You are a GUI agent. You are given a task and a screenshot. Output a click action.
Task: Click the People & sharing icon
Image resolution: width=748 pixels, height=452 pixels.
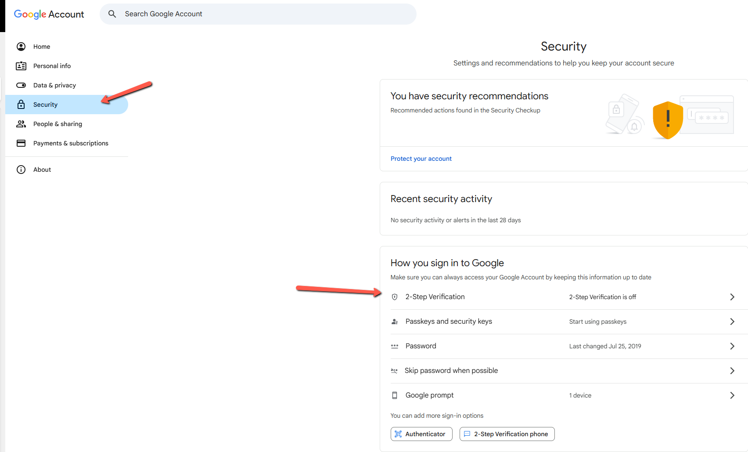21,124
